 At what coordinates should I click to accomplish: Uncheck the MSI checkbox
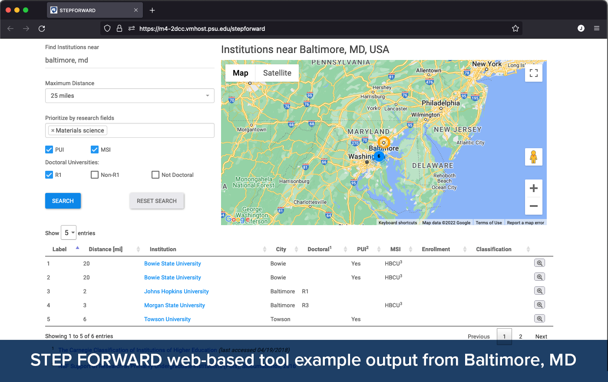pos(95,149)
